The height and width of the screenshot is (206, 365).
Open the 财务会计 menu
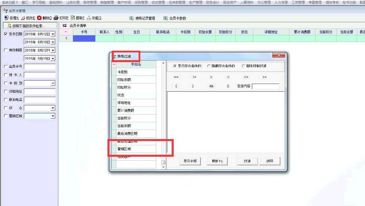(213, 2)
